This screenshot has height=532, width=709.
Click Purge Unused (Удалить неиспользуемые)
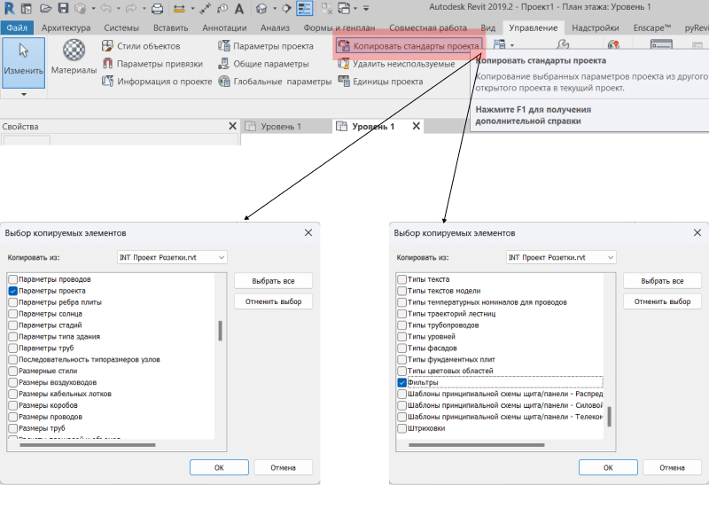[x=396, y=64]
